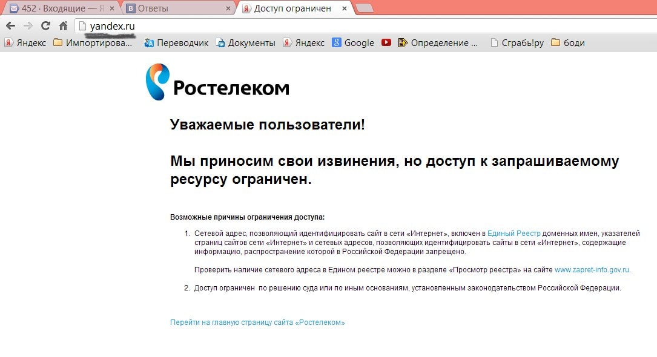
Task: Open the 'Определение ...' bookmark
Action: (438, 43)
